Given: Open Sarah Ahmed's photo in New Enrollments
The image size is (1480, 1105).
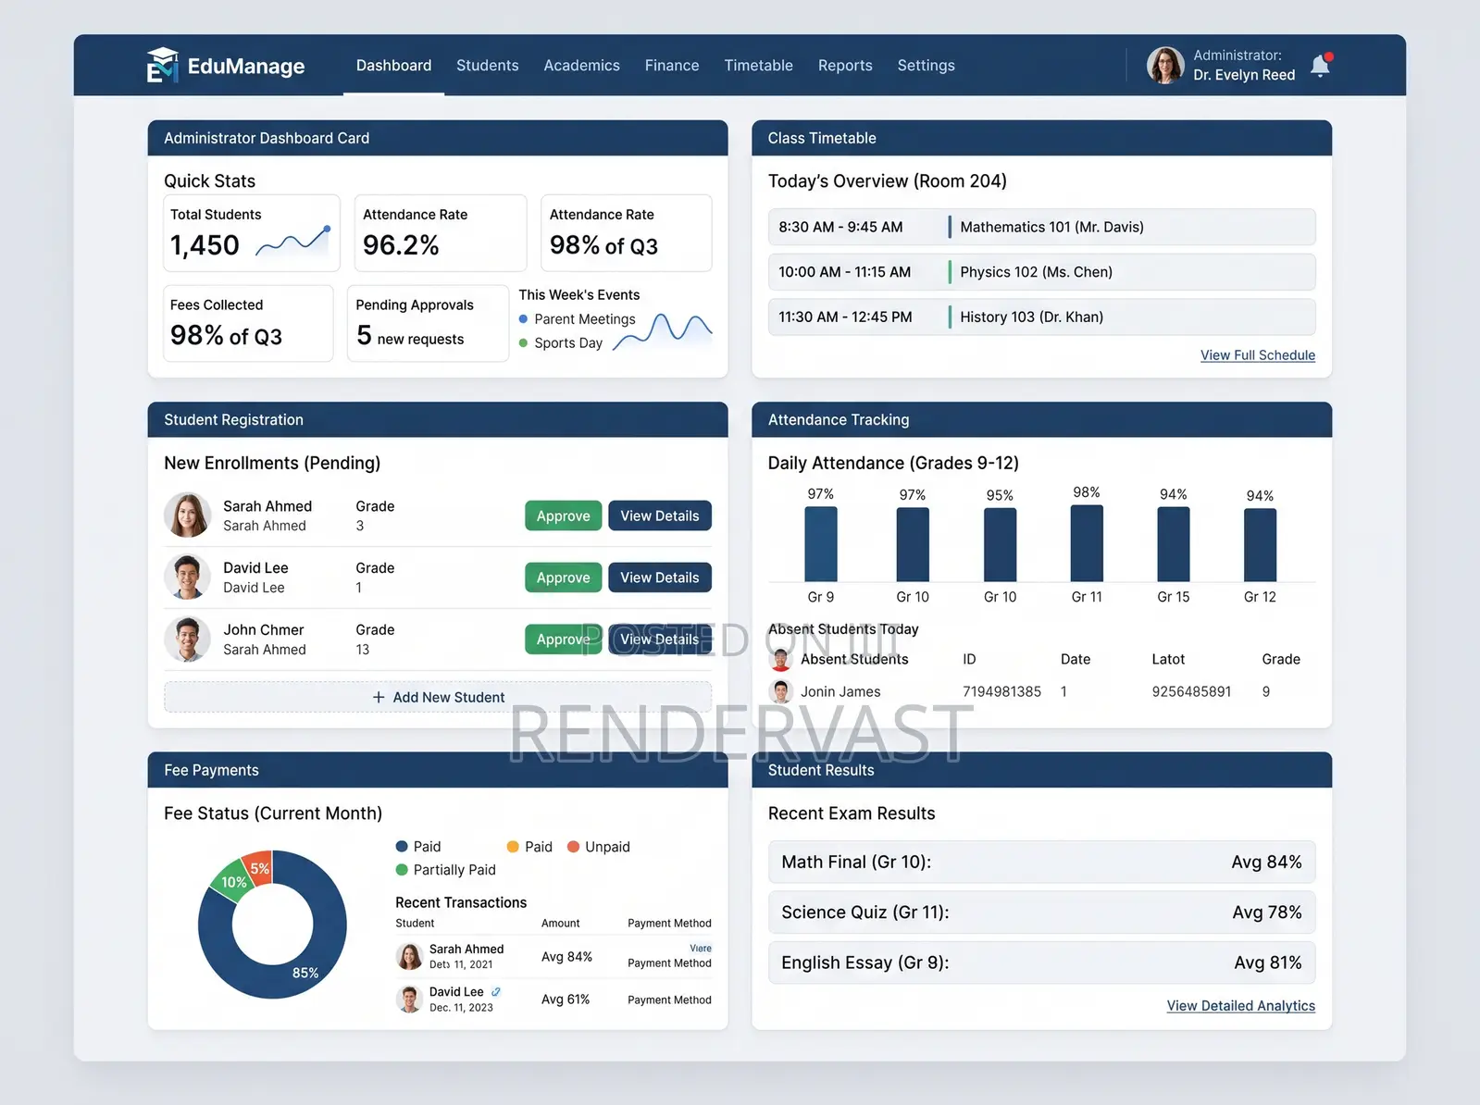Looking at the screenshot, I should [x=188, y=515].
